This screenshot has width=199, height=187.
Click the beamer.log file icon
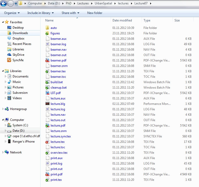click(47, 44)
